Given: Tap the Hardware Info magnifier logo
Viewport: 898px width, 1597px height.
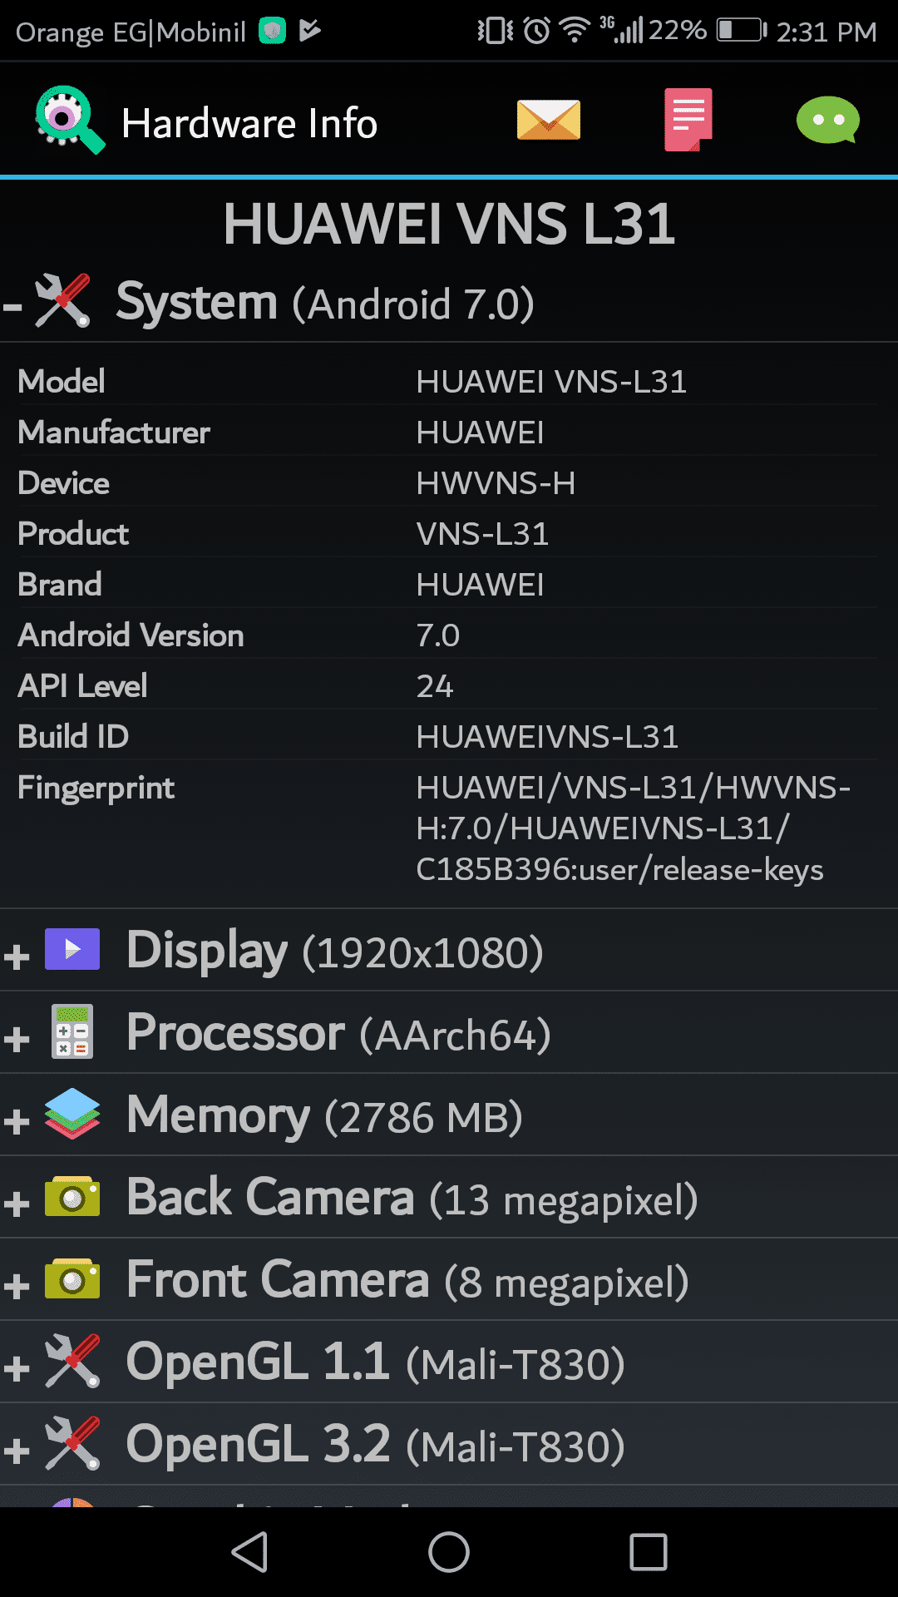Looking at the screenshot, I should click(x=70, y=120).
